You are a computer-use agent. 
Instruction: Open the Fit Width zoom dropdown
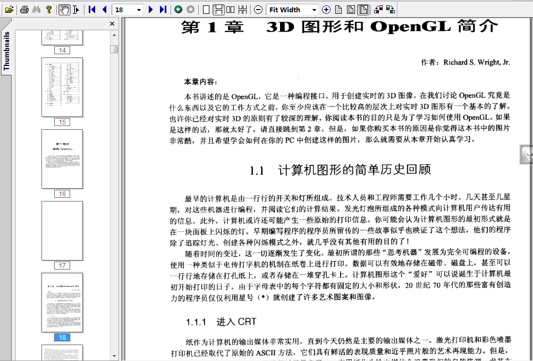tap(314, 10)
